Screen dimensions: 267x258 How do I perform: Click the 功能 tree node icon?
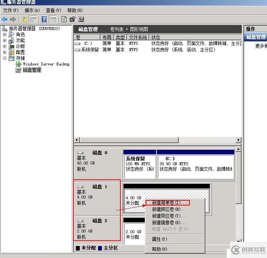(x=11, y=40)
